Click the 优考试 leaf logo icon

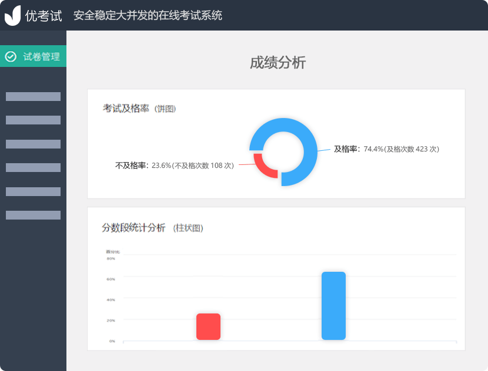12,16
